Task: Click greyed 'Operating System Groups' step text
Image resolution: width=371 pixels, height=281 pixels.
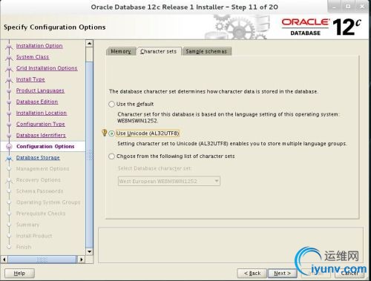Action: tap(48, 202)
